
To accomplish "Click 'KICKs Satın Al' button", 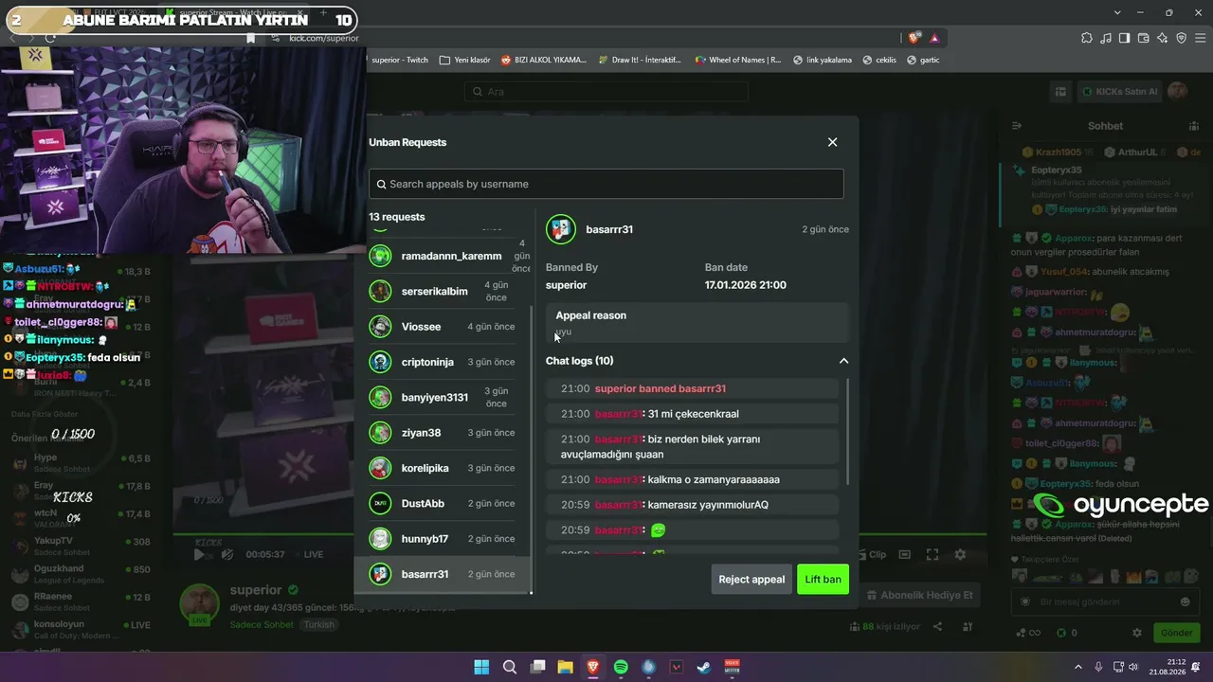I will tap(1119, 92).
